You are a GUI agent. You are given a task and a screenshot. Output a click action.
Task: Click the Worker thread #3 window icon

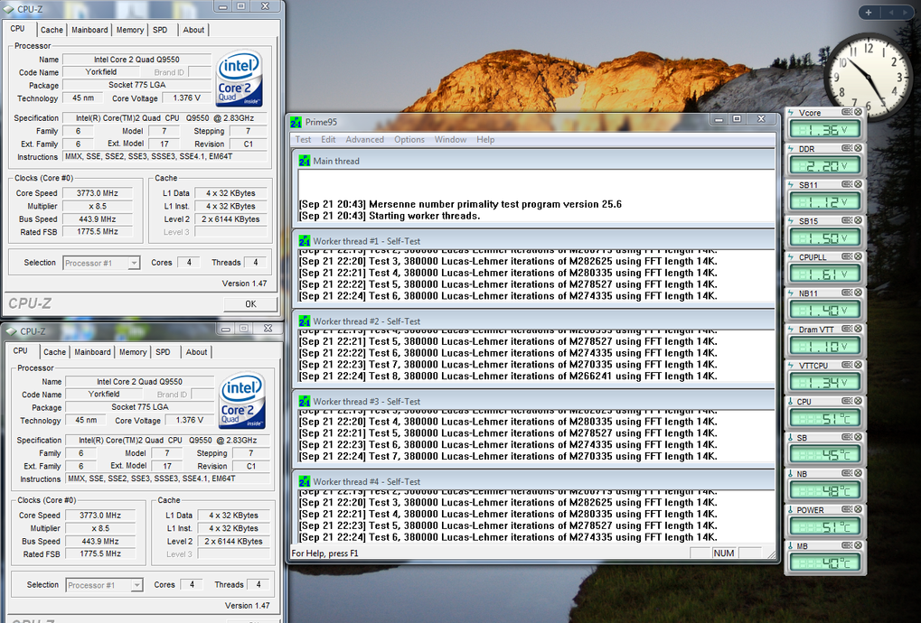coord(305,402)
